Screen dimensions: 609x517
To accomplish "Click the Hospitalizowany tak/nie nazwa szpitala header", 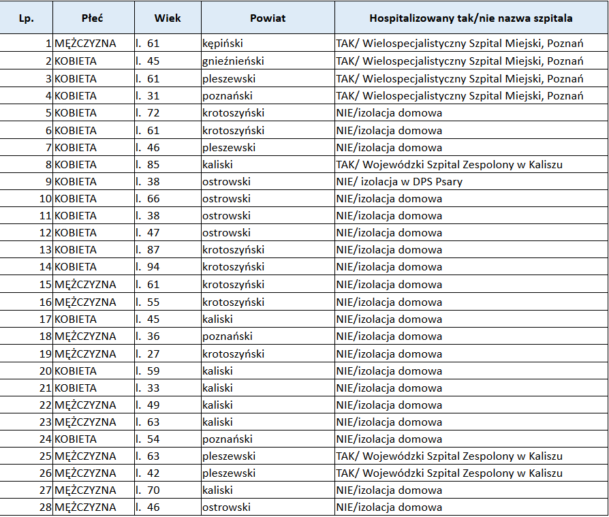I will pos(470,18).
